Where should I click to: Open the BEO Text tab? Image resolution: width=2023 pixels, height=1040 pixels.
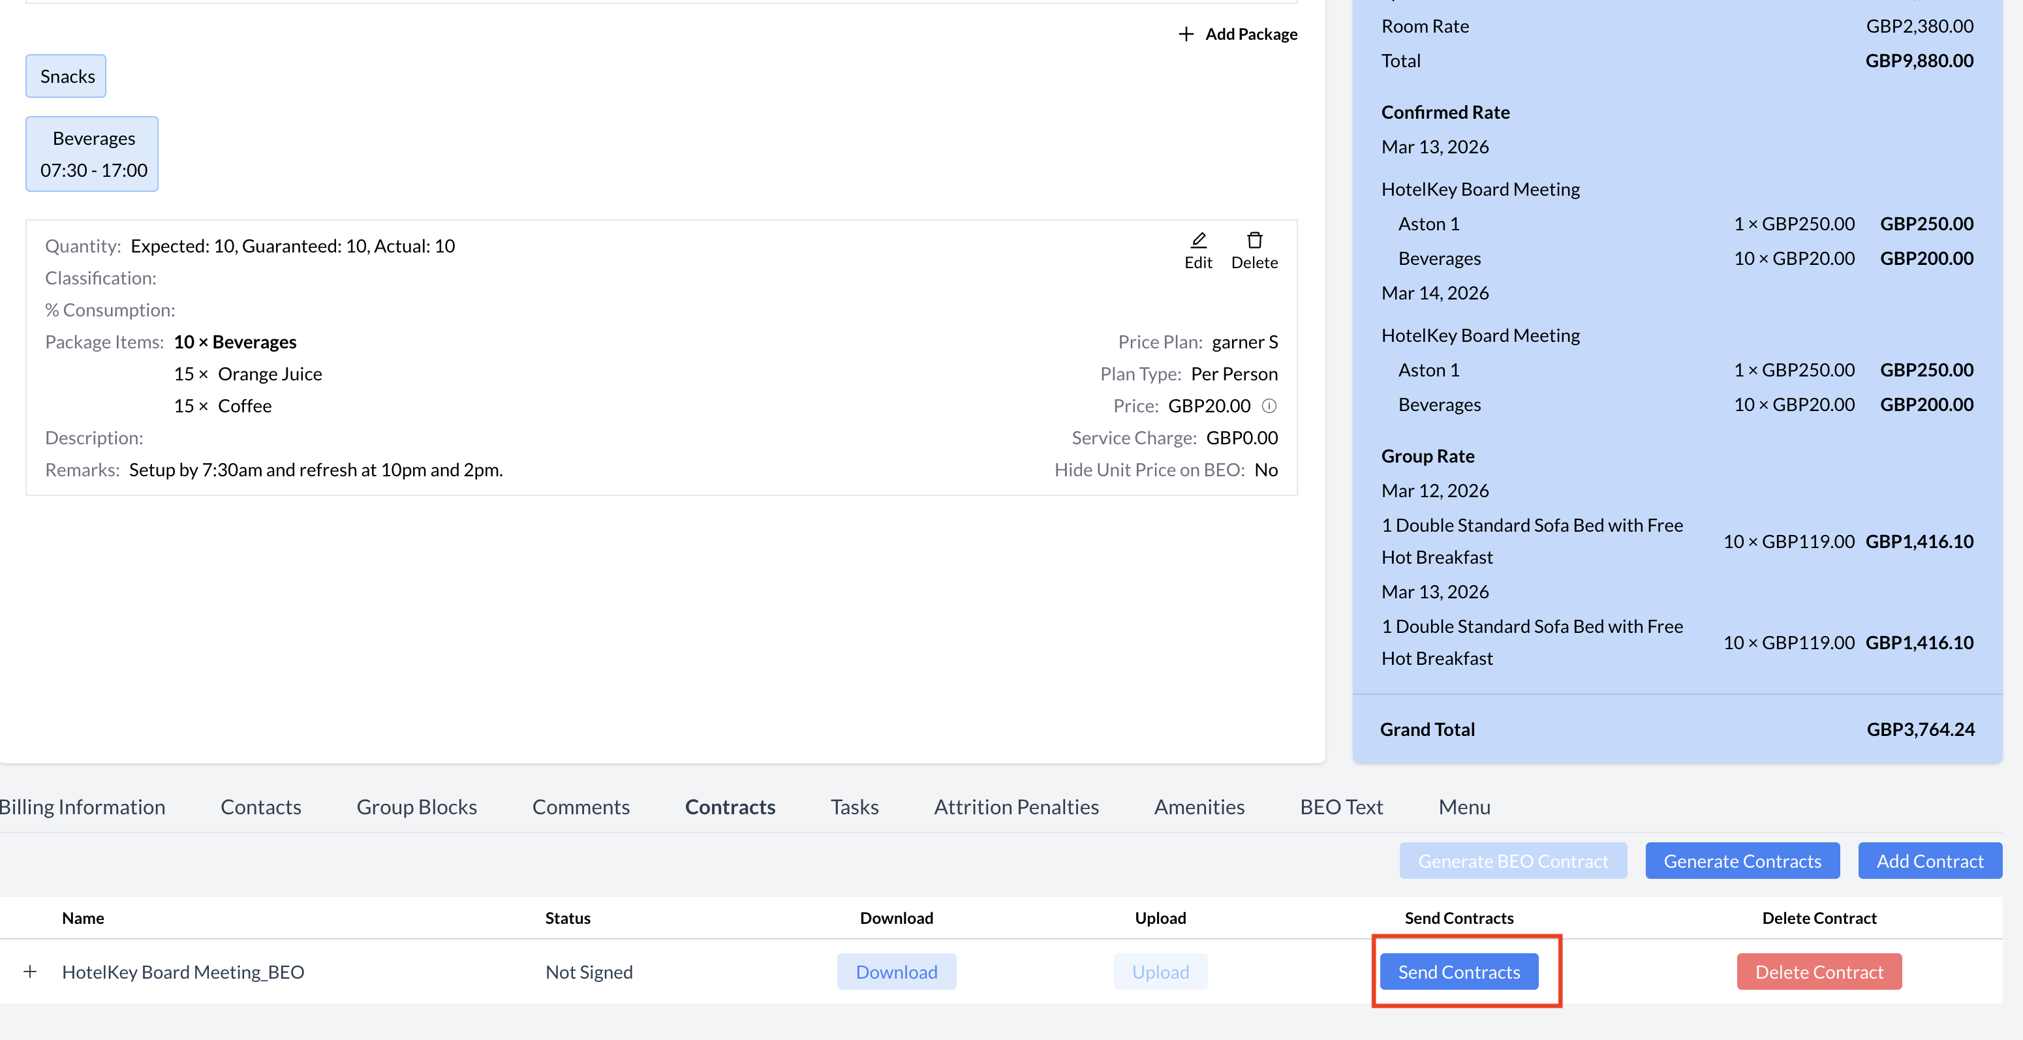click(1340, 807)
